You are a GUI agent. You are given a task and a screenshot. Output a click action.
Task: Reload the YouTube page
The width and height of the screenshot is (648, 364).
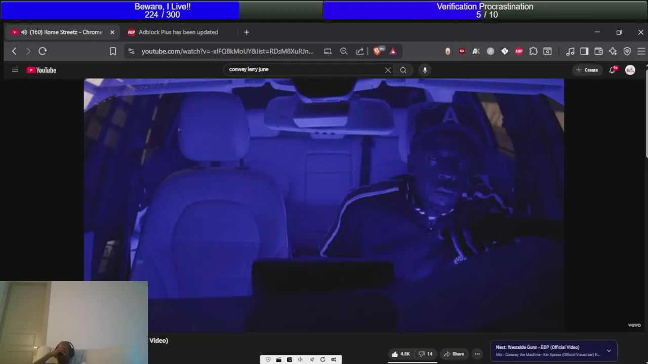click(x=43, y=51)
